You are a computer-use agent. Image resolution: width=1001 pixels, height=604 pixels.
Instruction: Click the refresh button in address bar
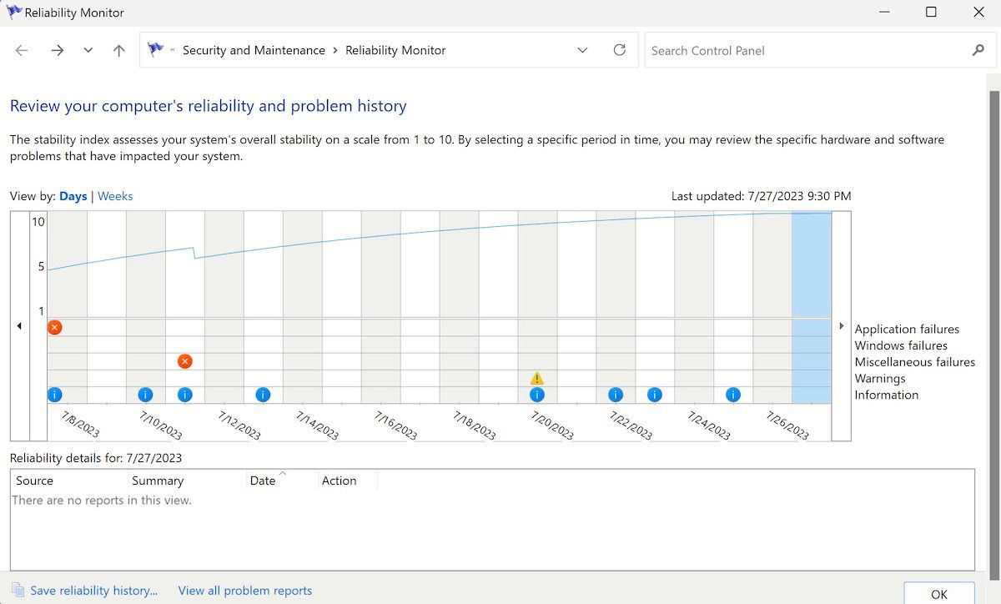click(x=619, y=50)
